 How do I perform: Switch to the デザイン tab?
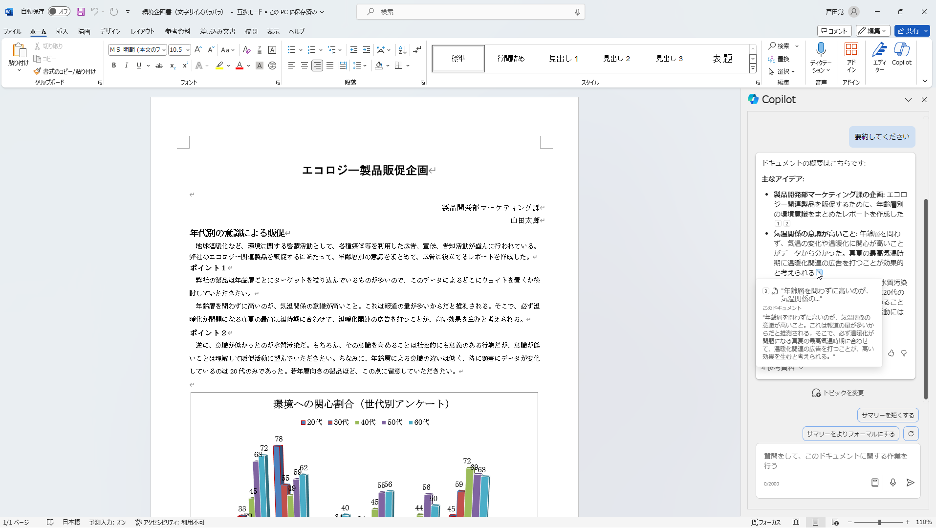(x=110, y=31)
